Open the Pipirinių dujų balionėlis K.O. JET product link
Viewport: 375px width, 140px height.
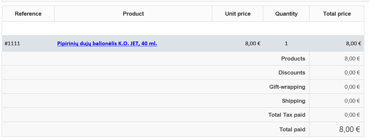pyautogui.click(x=107, y=44)
